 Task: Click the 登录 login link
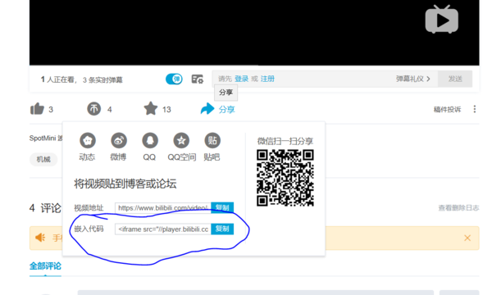click(241, 79)
